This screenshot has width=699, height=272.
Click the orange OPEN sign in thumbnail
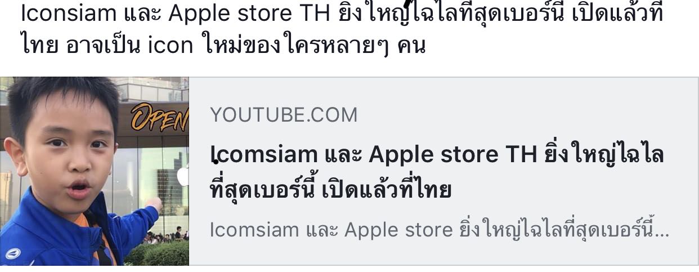click(x=160, y=117)
